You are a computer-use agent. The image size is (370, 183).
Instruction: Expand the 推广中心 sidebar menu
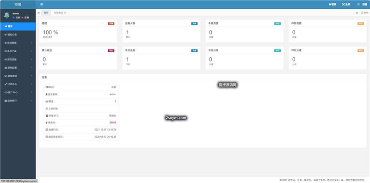pyautogui.click(x=18, y=92)
